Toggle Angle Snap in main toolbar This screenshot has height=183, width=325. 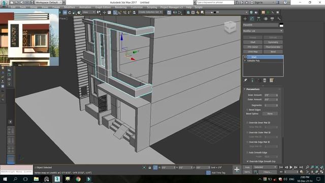pos(120,12)
